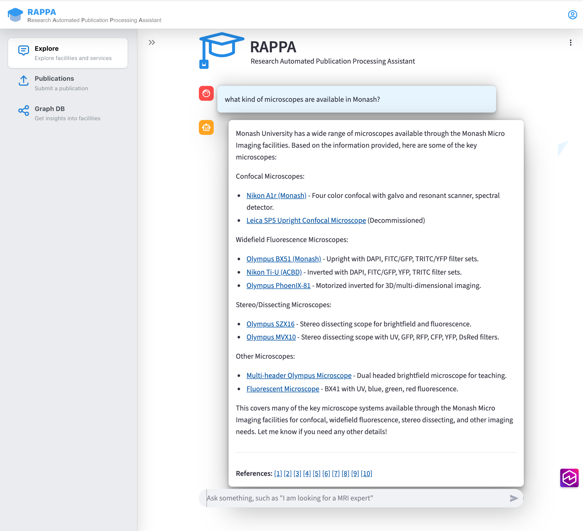Open the three-dot options menu
Screen dimensions: 583x531
[570, 42]
